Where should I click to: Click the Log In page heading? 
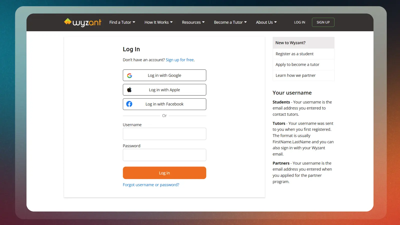click(131, 49)
